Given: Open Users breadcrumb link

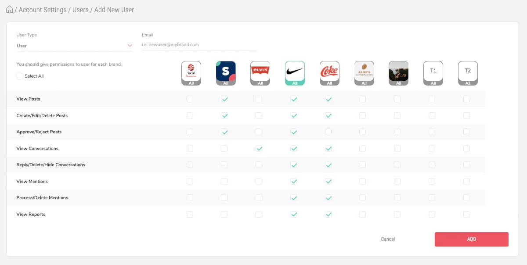Looking at the screenshot, I should 80,10.
